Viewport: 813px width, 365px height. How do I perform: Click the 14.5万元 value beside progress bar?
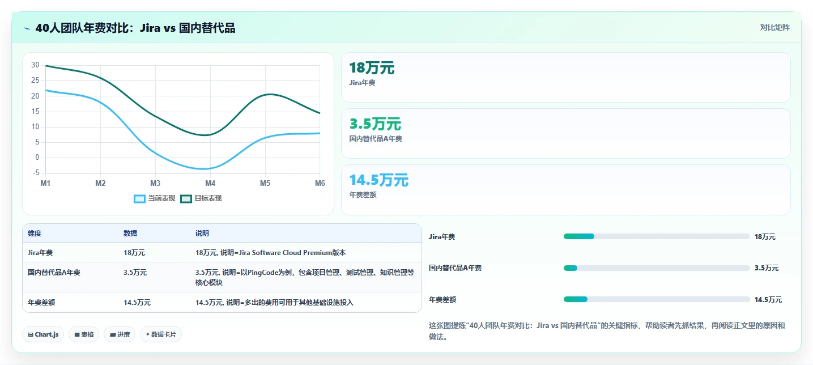coord(768,299)
